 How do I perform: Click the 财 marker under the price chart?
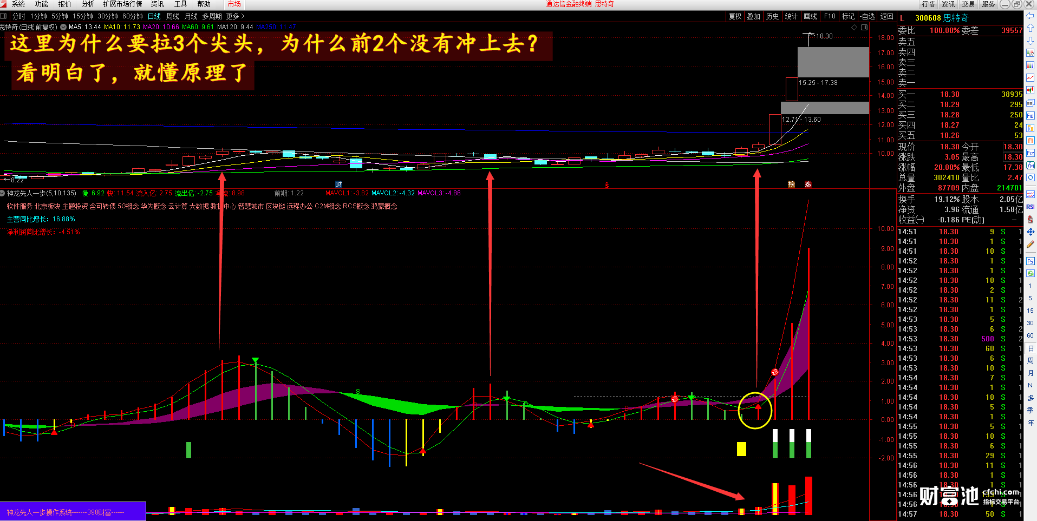pyautogui.click(x=338, y=184)
